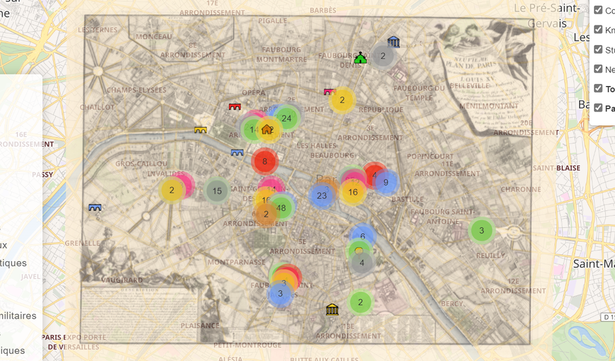Click the small yellow dot marker above gray cluster 4

point(358,250)
